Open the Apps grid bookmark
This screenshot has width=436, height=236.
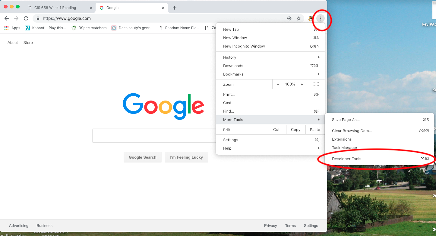(12, 28)
